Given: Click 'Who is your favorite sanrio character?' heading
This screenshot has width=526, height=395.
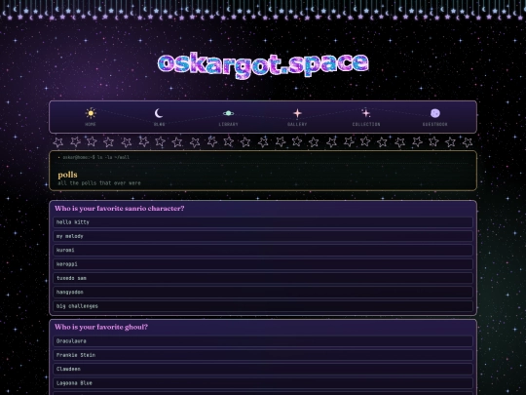Looking at the screenshot, I should pos(120,209).
